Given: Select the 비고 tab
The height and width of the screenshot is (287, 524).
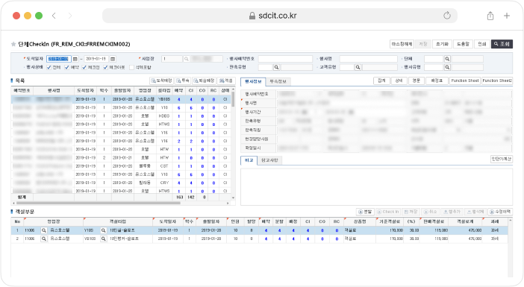Looking at the screenshot, I should (249, 160).
